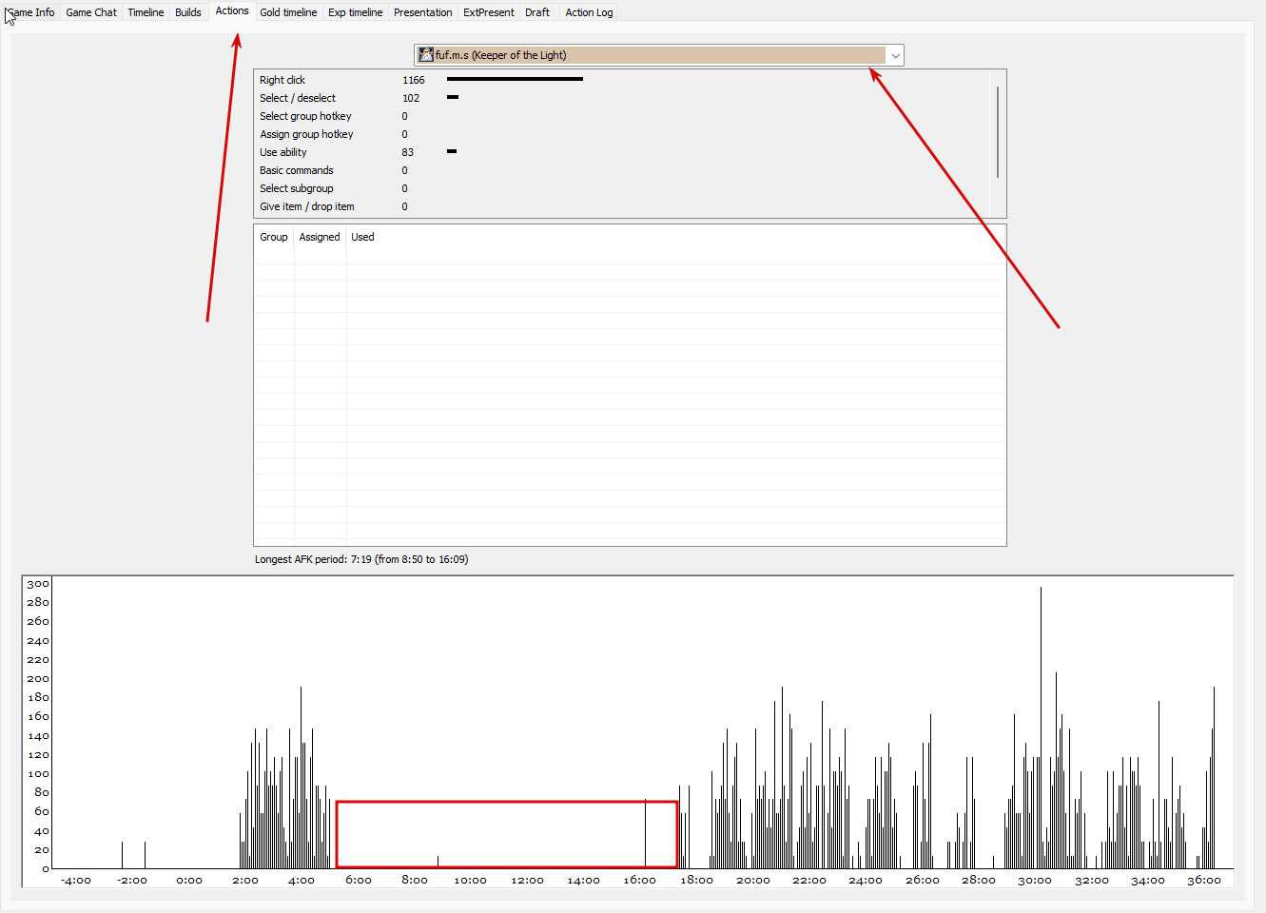Select the Assign group hotkey row
Image resolution: width=1266 pixels, height=913 pixels.
(622, 134)
